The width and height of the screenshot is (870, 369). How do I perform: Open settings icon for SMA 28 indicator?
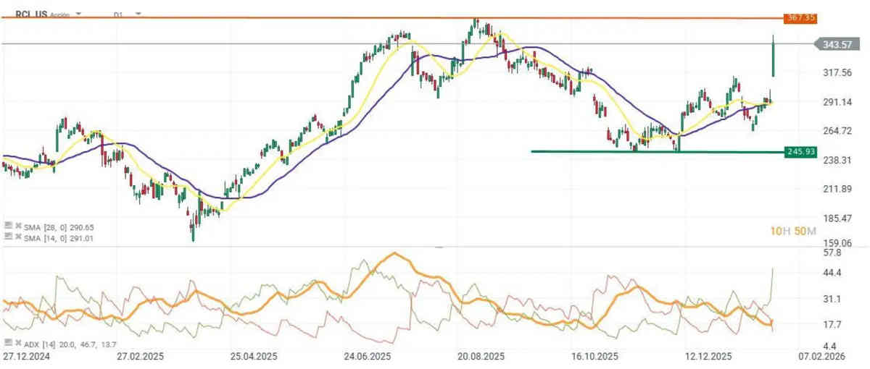click(x=7, y=226)
